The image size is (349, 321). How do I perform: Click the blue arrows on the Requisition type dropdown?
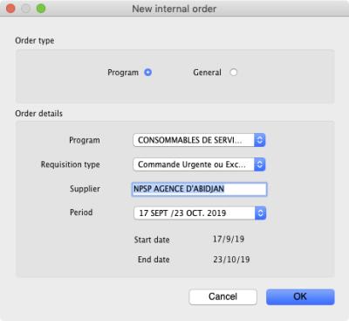pyautogui.click(x=260, y=164)
